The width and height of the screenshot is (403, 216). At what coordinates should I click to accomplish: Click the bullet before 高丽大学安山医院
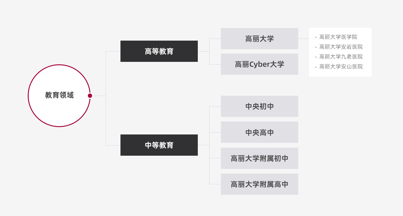316,67
